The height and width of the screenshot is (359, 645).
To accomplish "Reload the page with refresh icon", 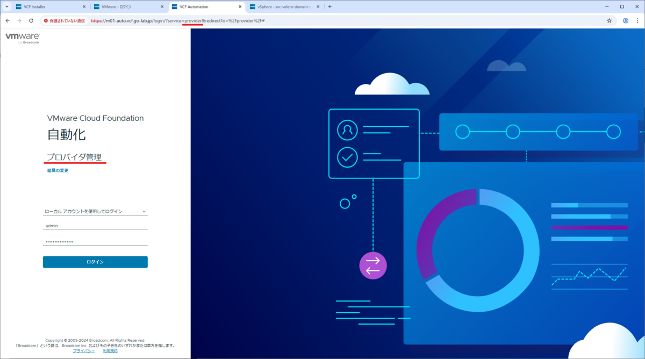I will pos(31,20).
